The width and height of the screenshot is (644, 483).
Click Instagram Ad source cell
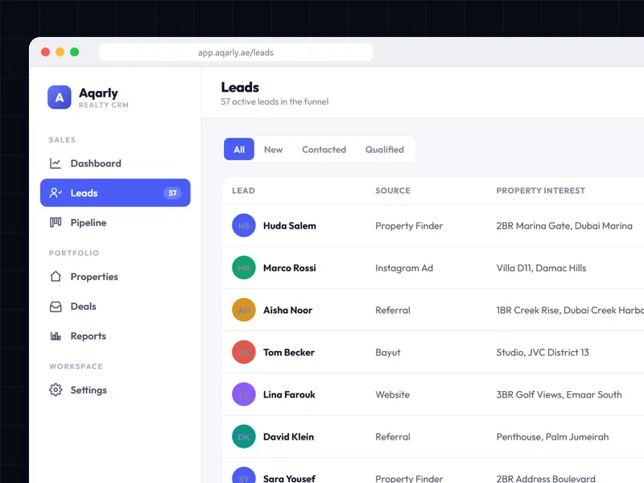pyautogui.click(x=404, y=268)
